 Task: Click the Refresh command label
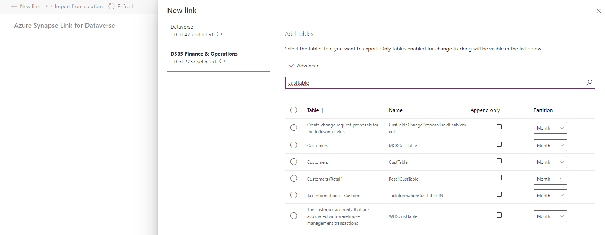point(126,6)
